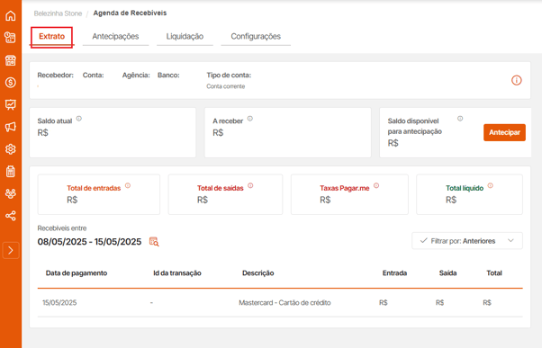
Task: Click info icon next to A receber
Action: pos(250,119)
